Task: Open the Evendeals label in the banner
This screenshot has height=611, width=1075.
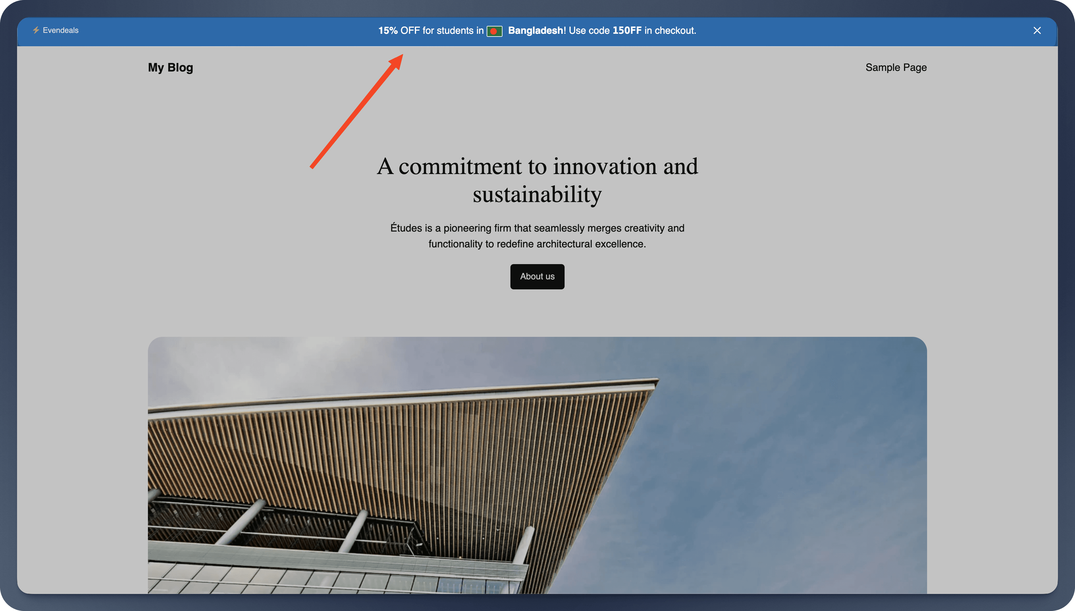Action: (x=61, y=30)
